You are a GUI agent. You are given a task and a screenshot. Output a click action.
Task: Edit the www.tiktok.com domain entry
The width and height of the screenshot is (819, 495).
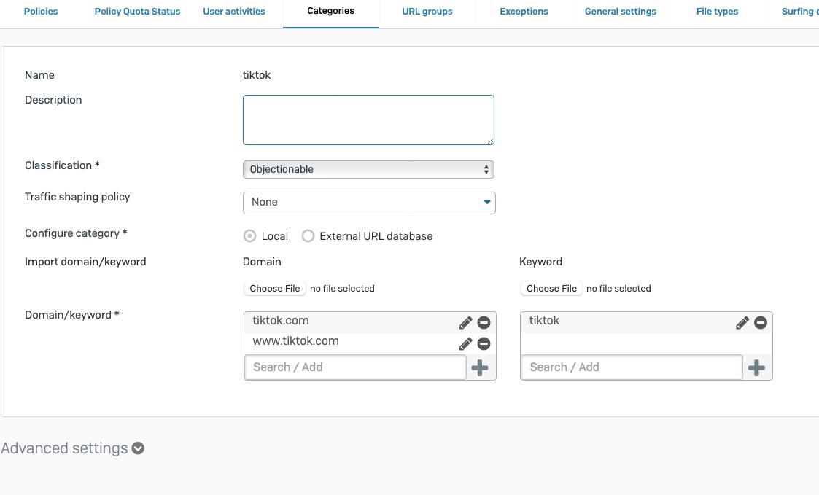[465, 343]
